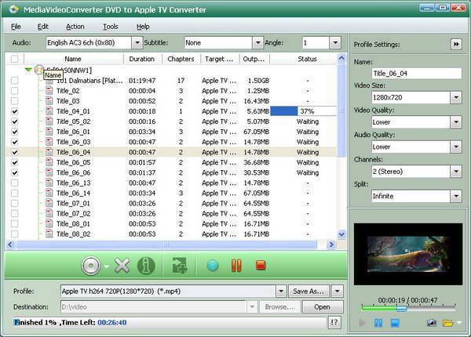This screenshot has height=337, width=471.
Task: Click the DVD disc icon in tree root
Action: (38, 70)
